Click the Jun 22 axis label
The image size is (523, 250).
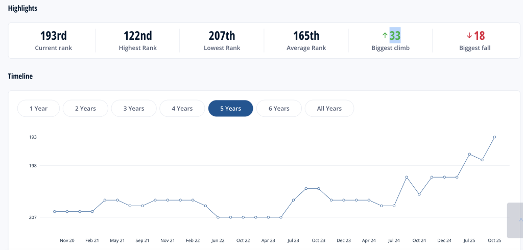(x=218, y=240)
